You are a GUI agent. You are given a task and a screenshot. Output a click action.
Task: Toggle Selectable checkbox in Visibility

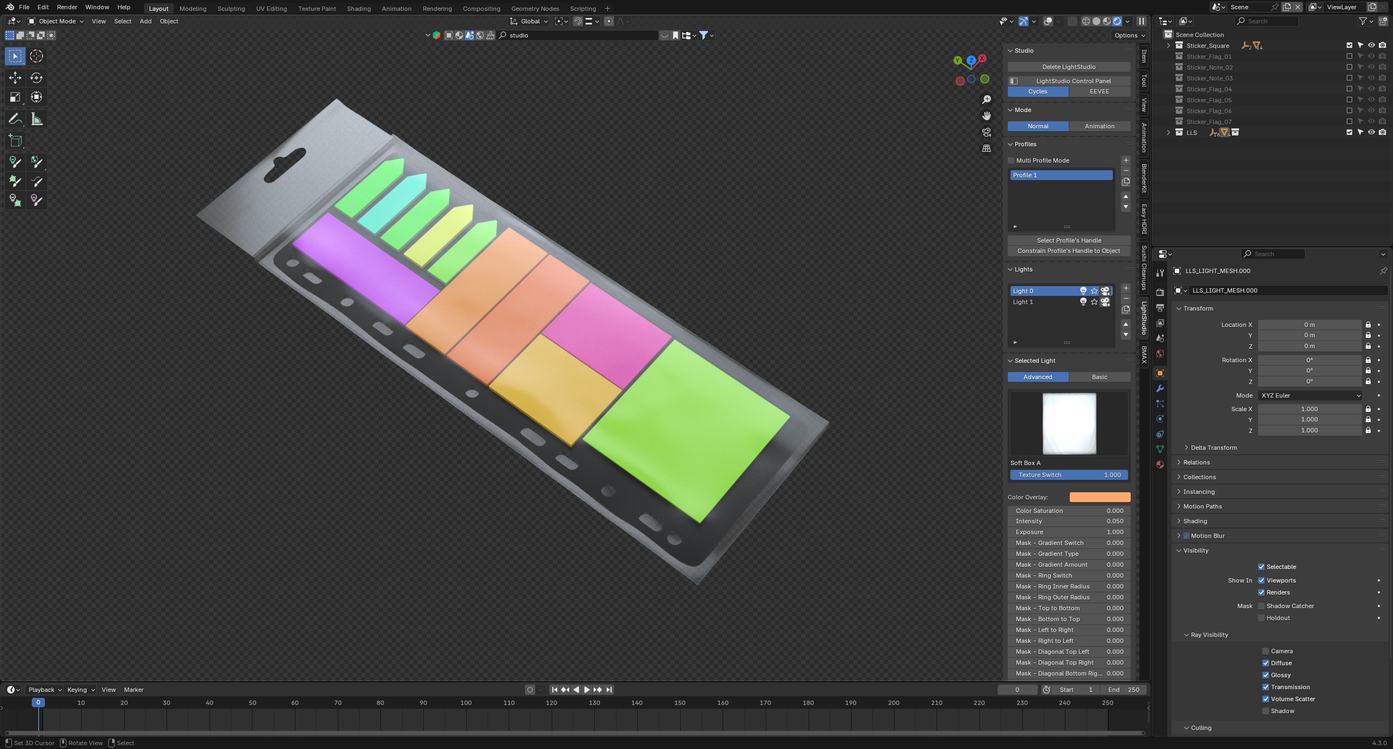pos(1261,567)
